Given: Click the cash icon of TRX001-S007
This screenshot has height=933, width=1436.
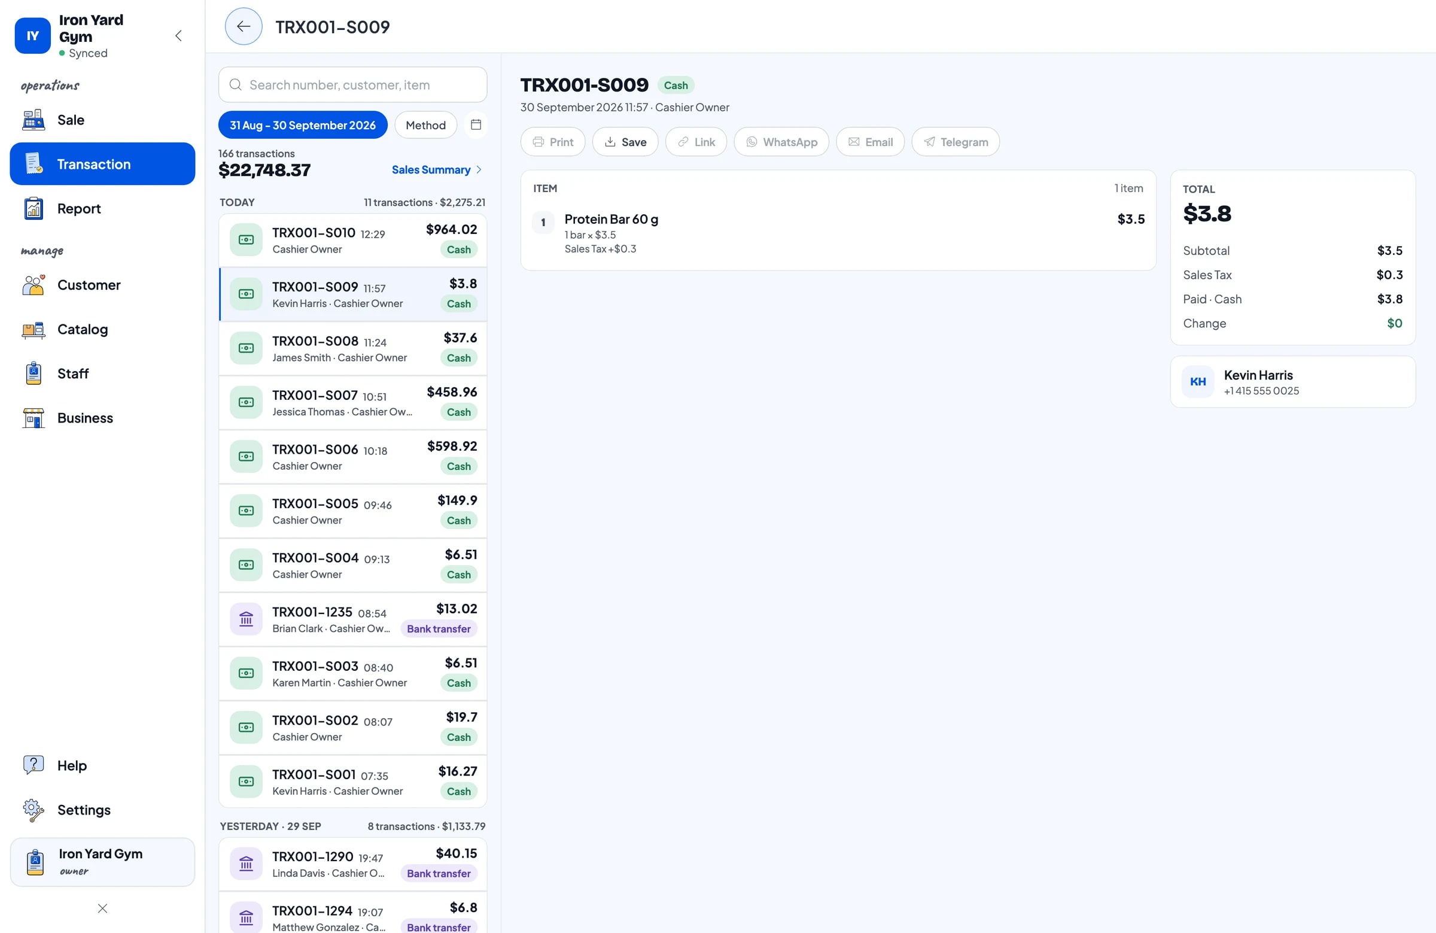Looking at the screenshot, I should [x=246, y=403].
